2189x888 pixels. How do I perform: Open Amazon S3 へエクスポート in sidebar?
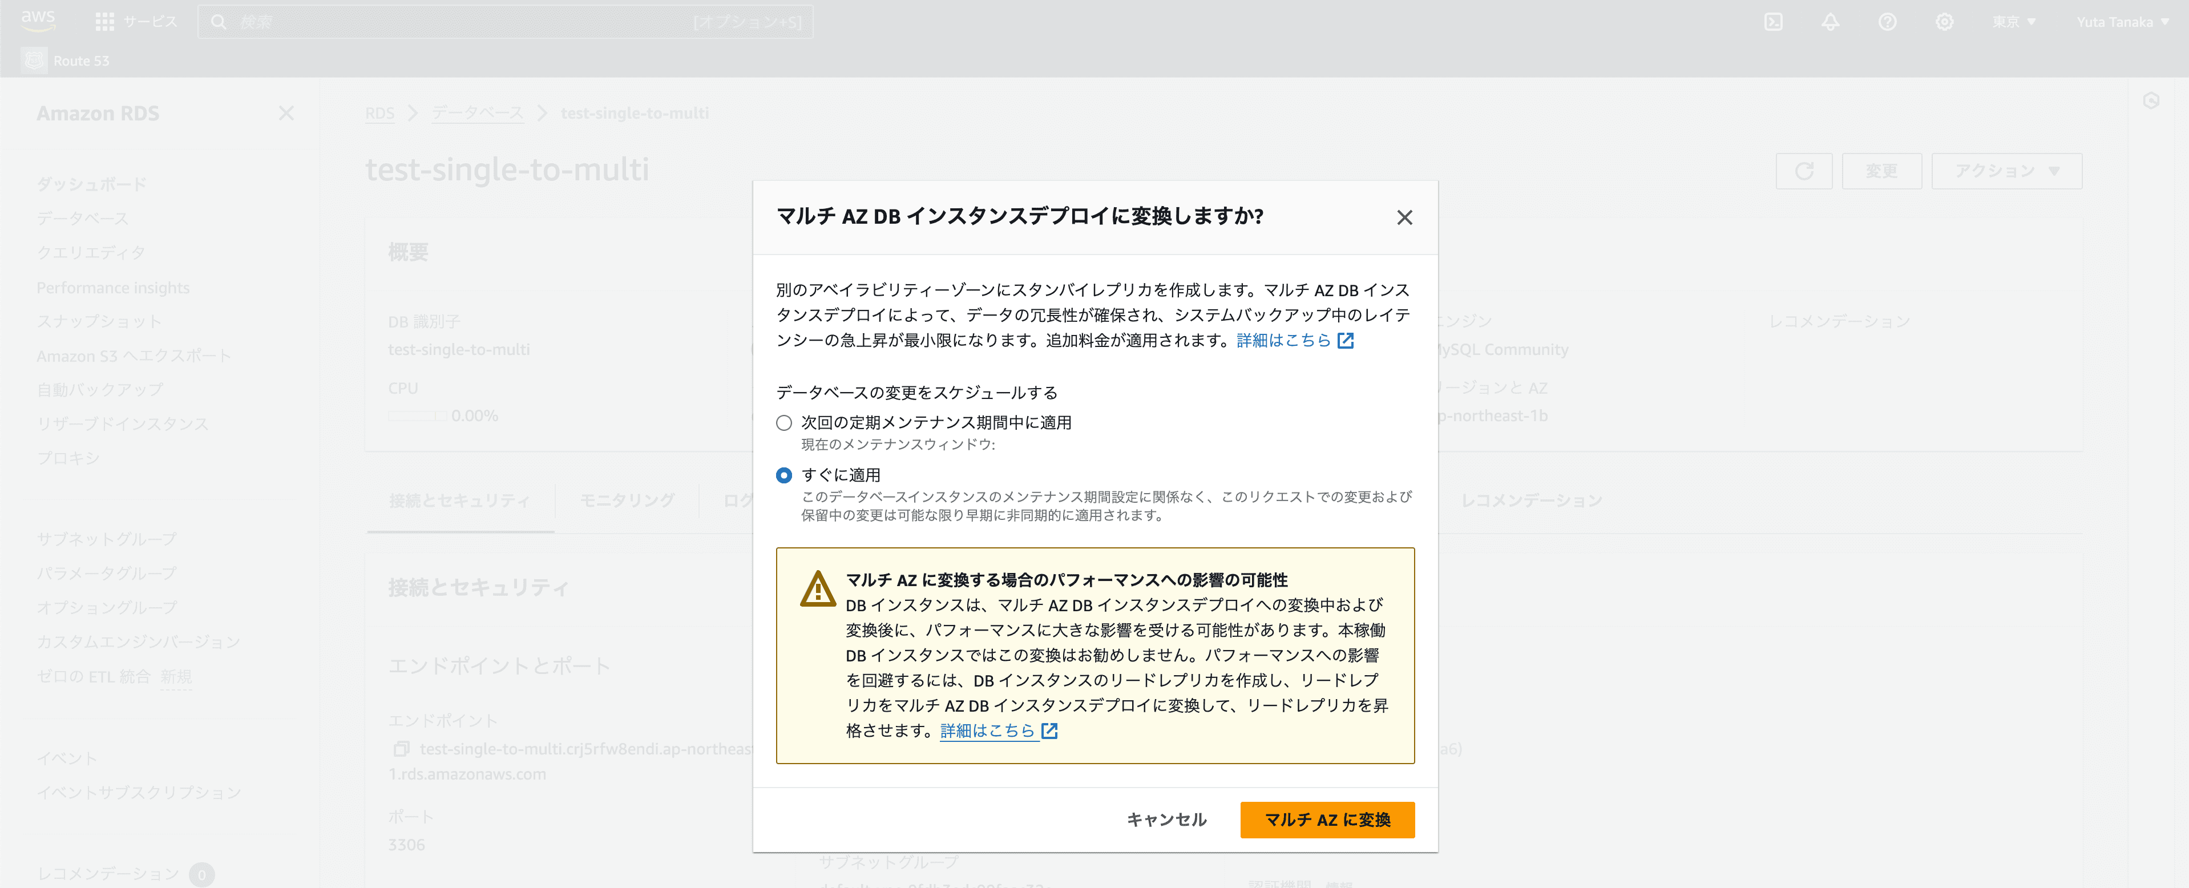pos(134,356)
